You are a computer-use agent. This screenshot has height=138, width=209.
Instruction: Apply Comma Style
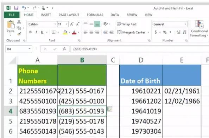tap(170, 32)
